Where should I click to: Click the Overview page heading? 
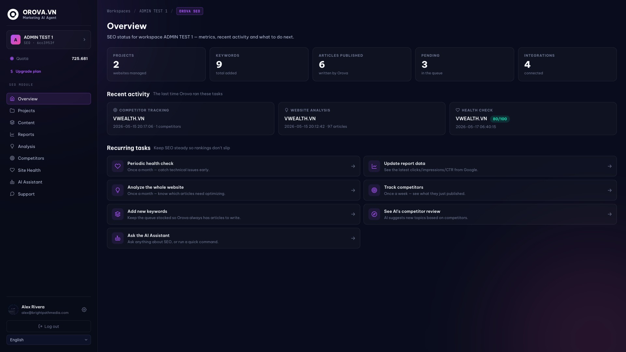127,26
